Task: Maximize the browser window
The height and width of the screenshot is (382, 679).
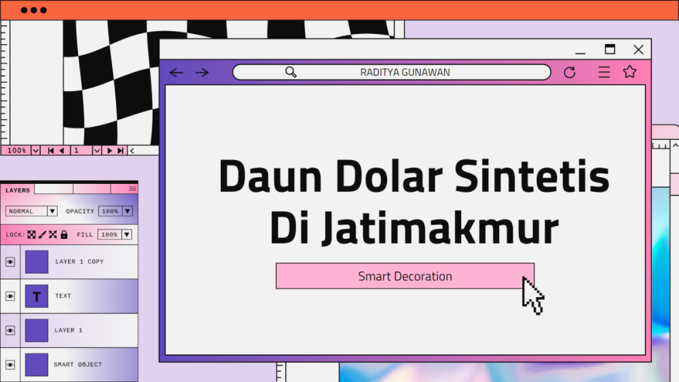Action: [x=610, y=50]
